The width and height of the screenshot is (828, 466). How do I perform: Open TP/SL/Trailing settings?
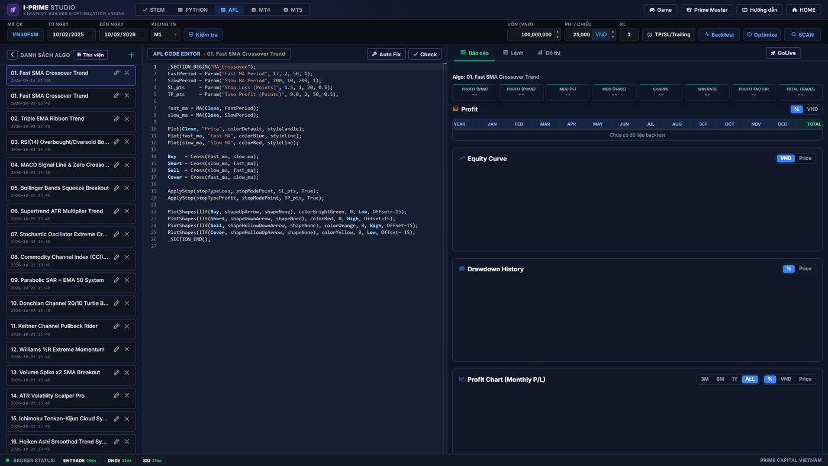[x=669, y=34]
